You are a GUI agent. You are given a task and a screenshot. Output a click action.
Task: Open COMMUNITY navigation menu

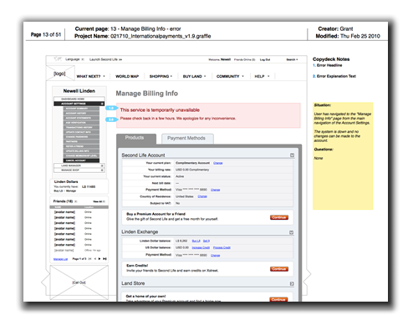[x=230, y=76]
